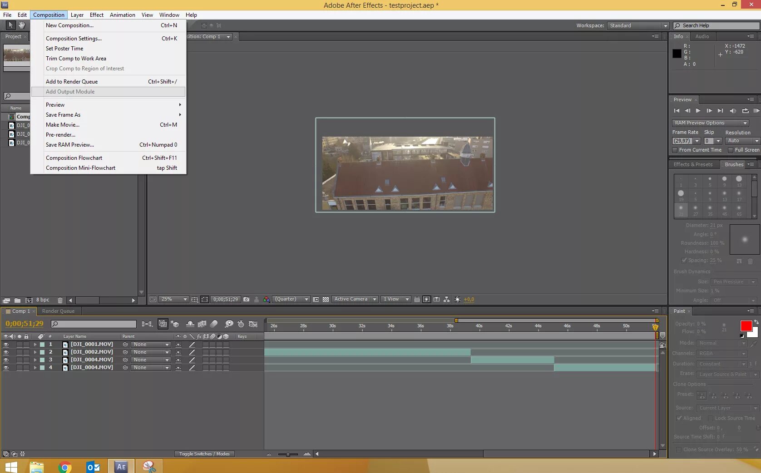Choose Composition Settings from the menu
The width and height of the screenshot is (761, 473).
click(109, 39)
